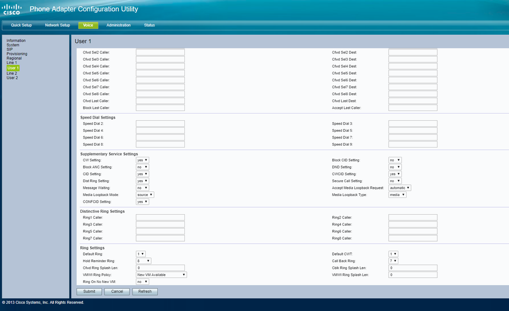
Task: Open Accept Media Loopback Request dropdown
Action: 399,188
